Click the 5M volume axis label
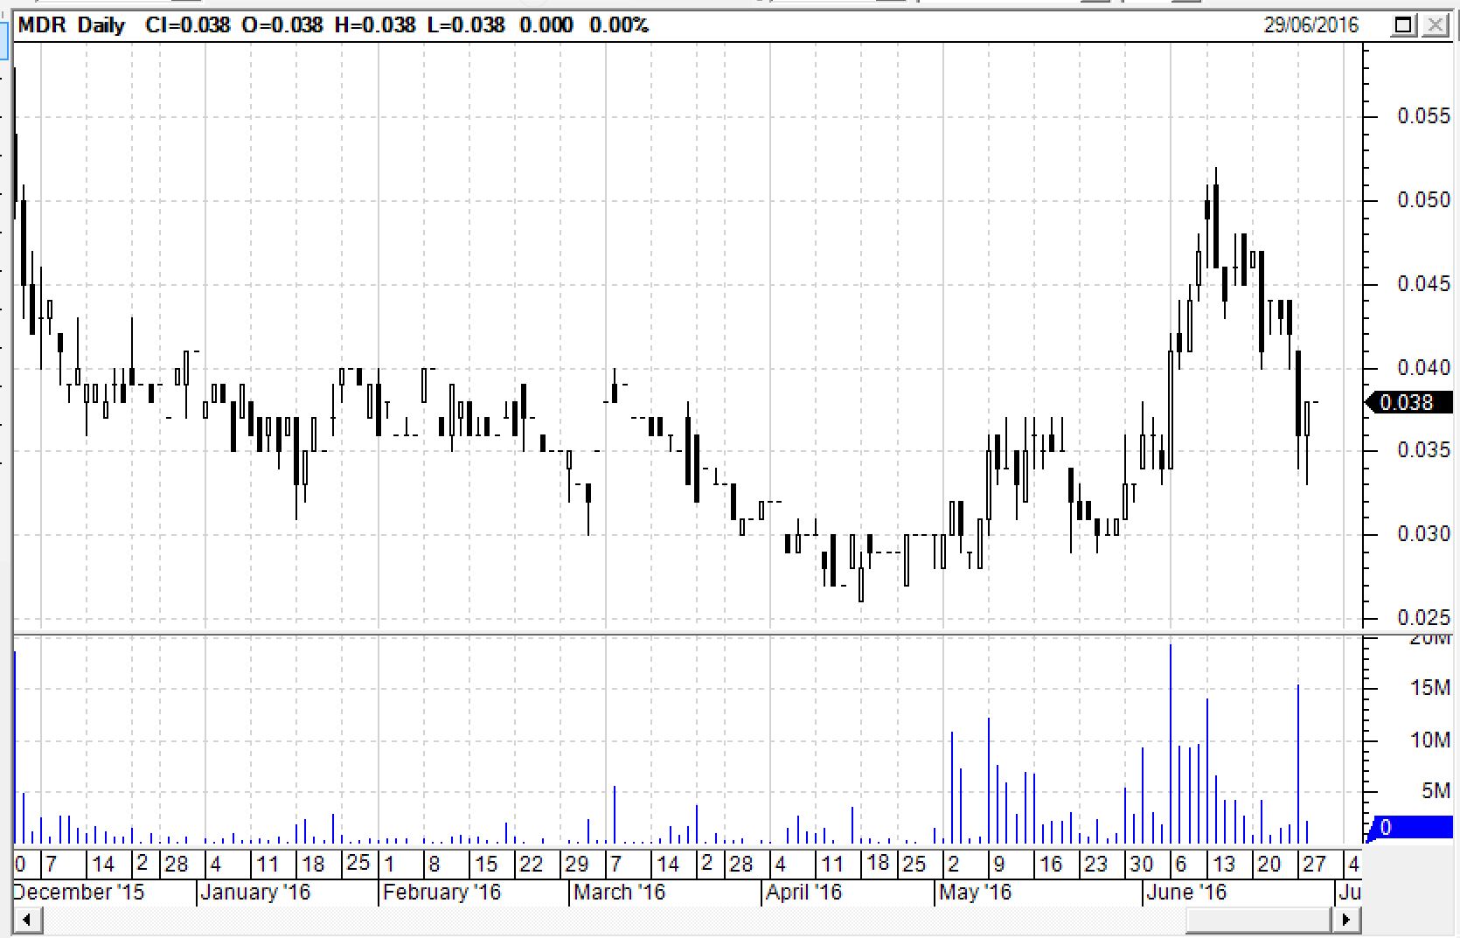Viewport: 1460px width, 938px height. [1436, 791]
